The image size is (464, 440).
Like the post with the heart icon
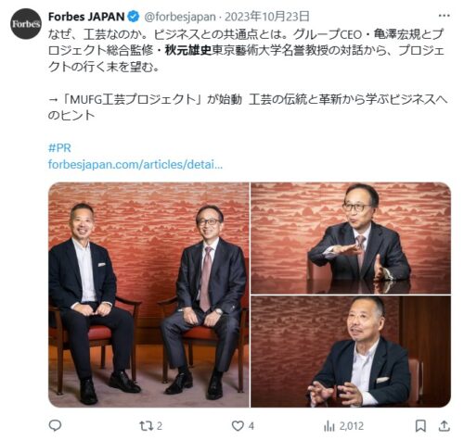(x=238, y=426)
